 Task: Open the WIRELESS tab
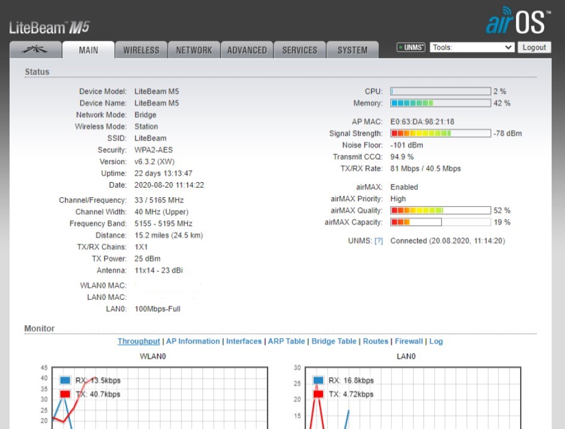141,50
